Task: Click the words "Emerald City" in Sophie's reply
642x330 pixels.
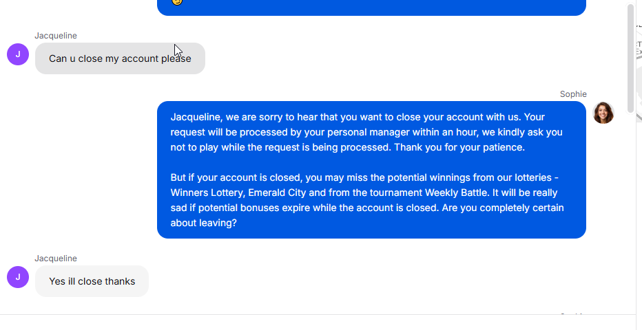Action: (277, 192)
